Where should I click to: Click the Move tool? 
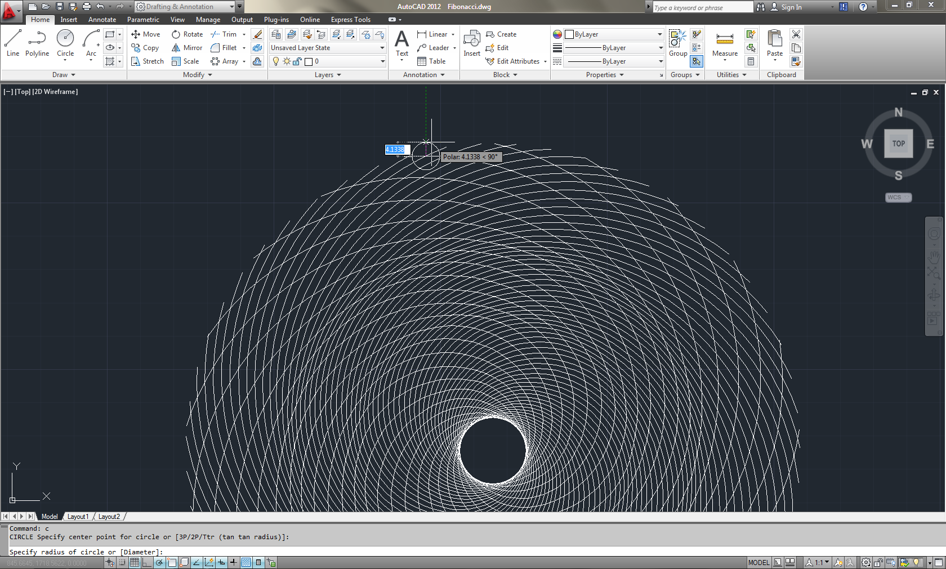(x=146, y=34)
